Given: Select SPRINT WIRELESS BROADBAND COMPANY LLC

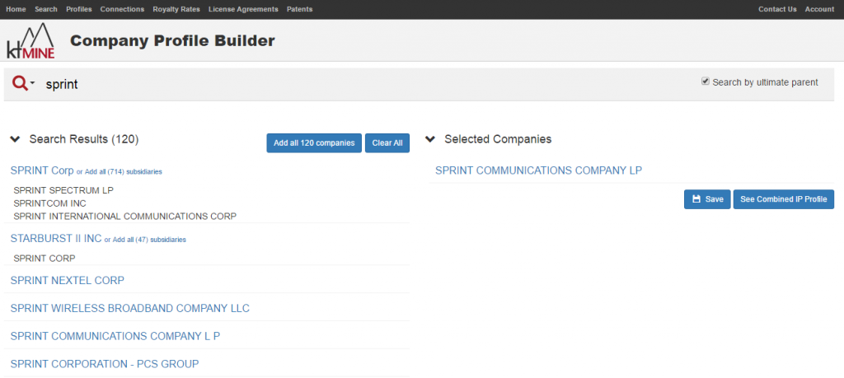Looking at the screenshot, I should 129,308.
